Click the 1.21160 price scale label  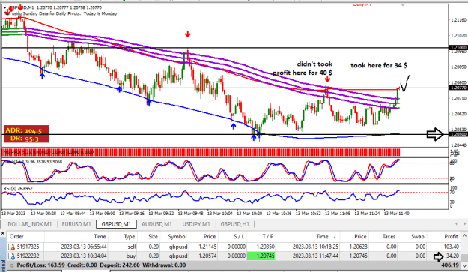click(x=458, y=20)
